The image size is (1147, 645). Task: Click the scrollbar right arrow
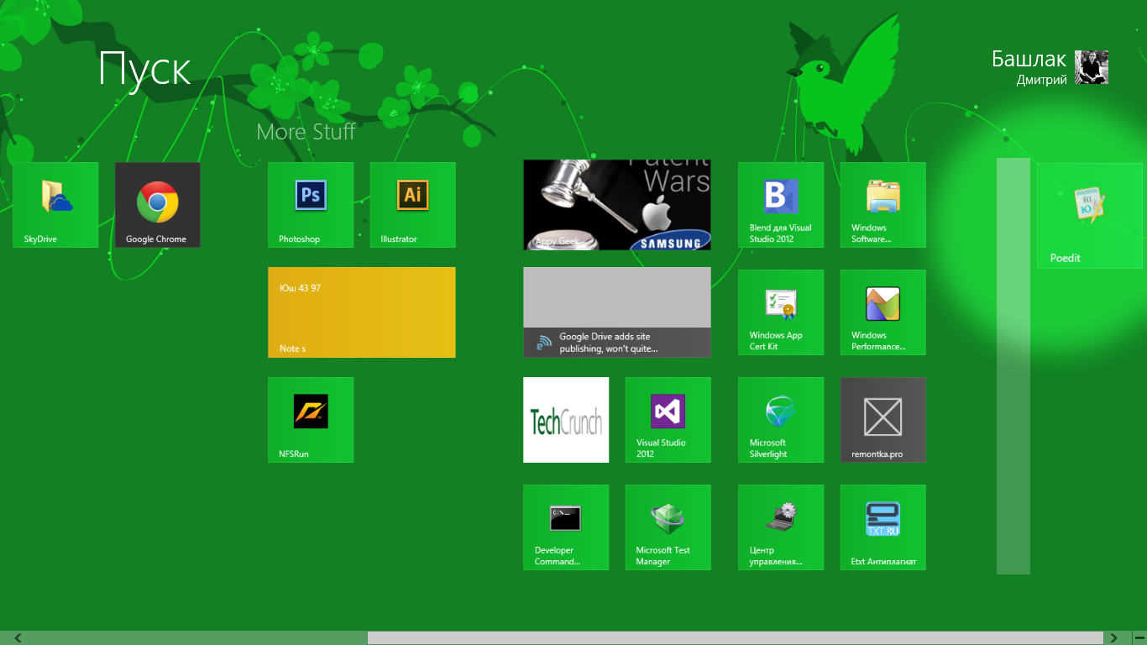(1114, 638)
